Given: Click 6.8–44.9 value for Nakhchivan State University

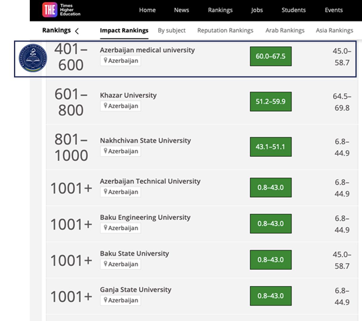Looking at the screenshot, I should pos(342,147).
